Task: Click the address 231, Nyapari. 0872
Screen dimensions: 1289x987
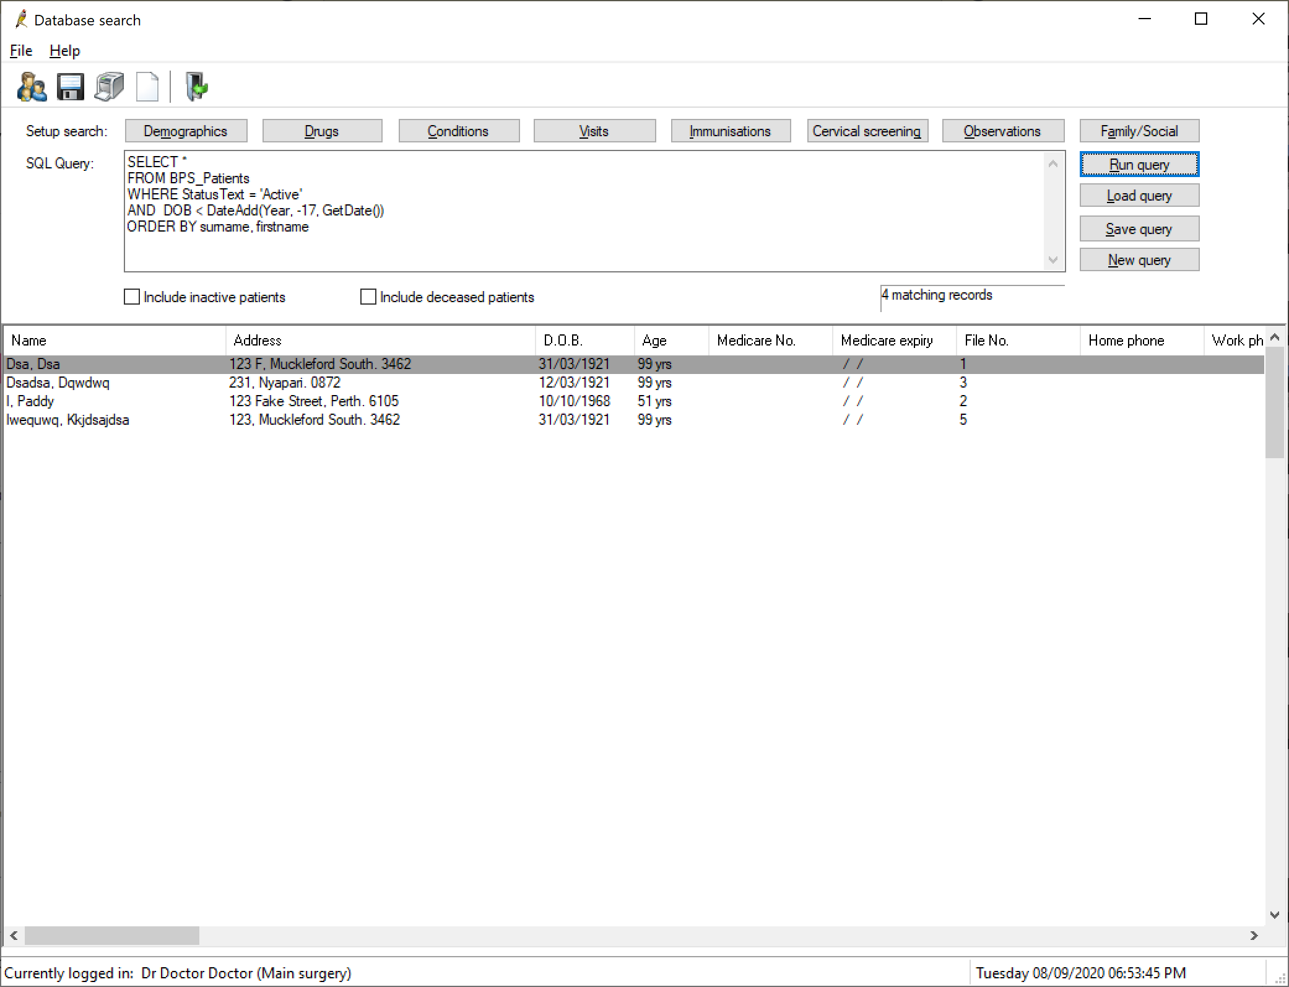Action: [x=285, y=383]
